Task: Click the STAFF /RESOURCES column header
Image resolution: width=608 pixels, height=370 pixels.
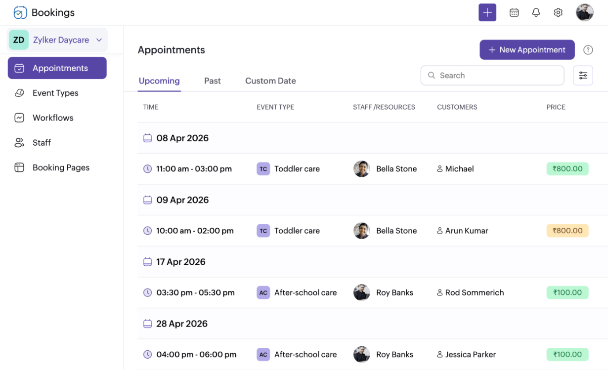Action: tap(384, 107)
